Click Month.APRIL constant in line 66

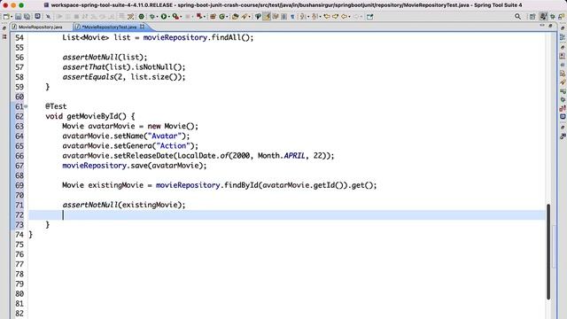tap(282, 156)
